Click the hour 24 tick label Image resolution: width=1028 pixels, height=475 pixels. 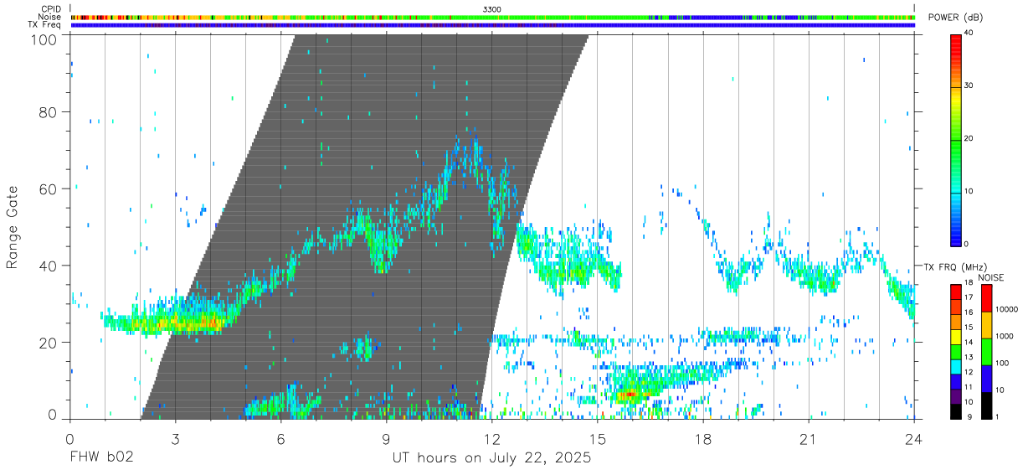pos(913,438)
